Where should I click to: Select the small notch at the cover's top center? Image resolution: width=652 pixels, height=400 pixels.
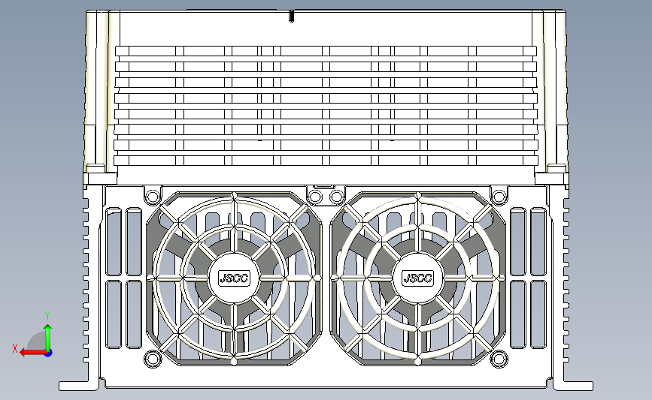(292, 17)
